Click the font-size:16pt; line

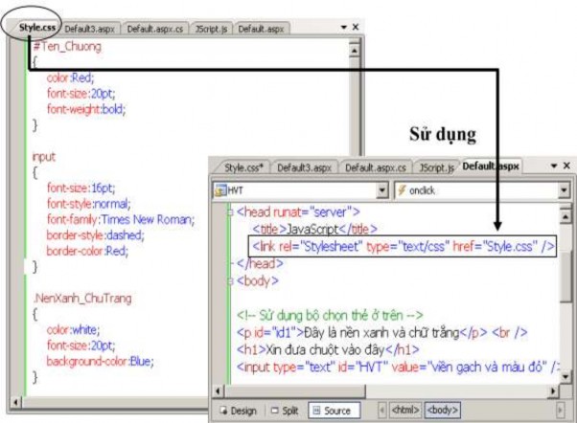pos(81,189)
